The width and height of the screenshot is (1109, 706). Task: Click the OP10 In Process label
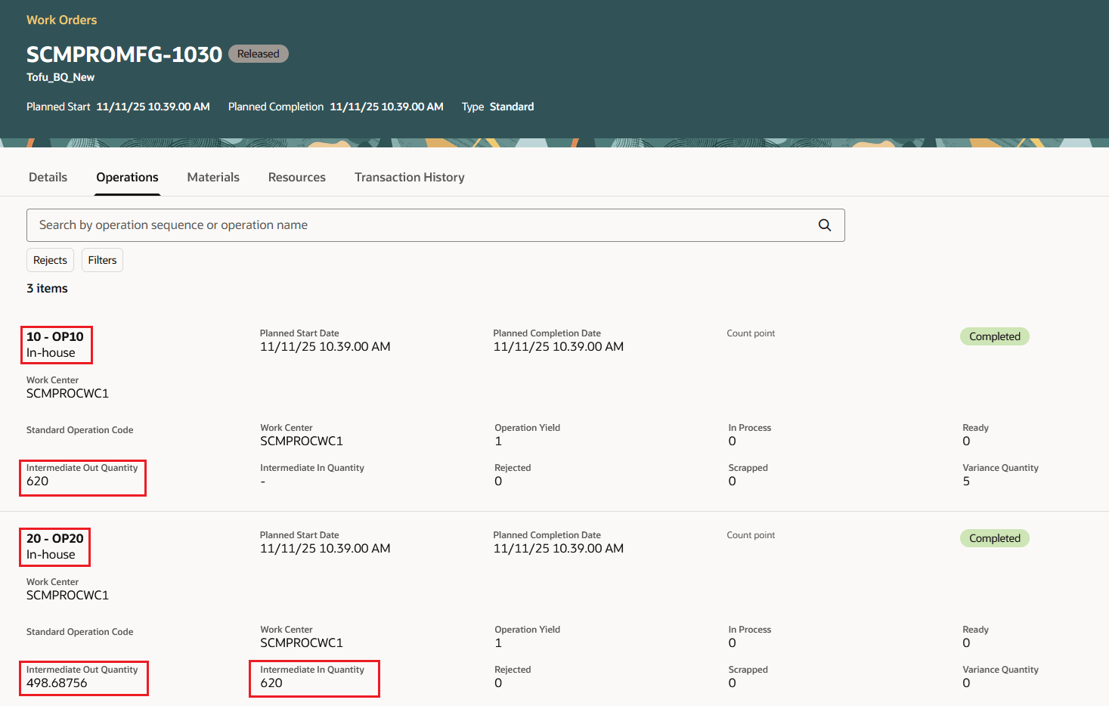point(750,428)
